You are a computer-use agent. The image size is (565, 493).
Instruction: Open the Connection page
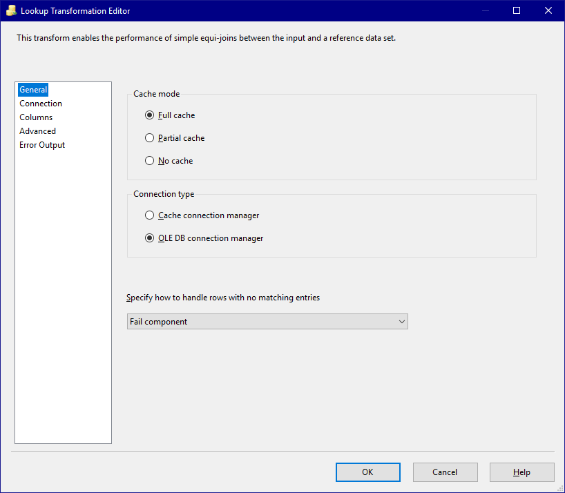41,104
